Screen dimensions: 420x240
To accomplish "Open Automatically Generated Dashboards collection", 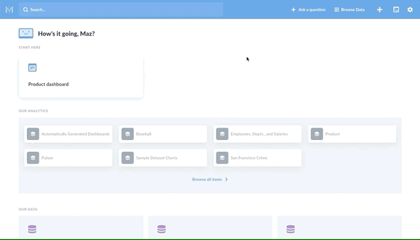I will [x=68, y=134].
